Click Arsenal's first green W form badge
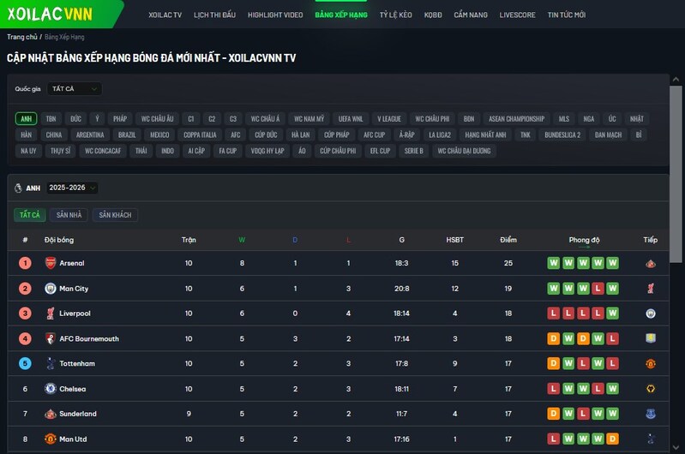 pyautogui.click(x=554, y=263)
